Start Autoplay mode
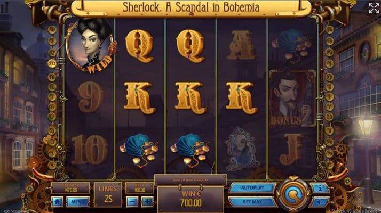The width and height of the screenshot is (381, 213). (x=252, y=188)
